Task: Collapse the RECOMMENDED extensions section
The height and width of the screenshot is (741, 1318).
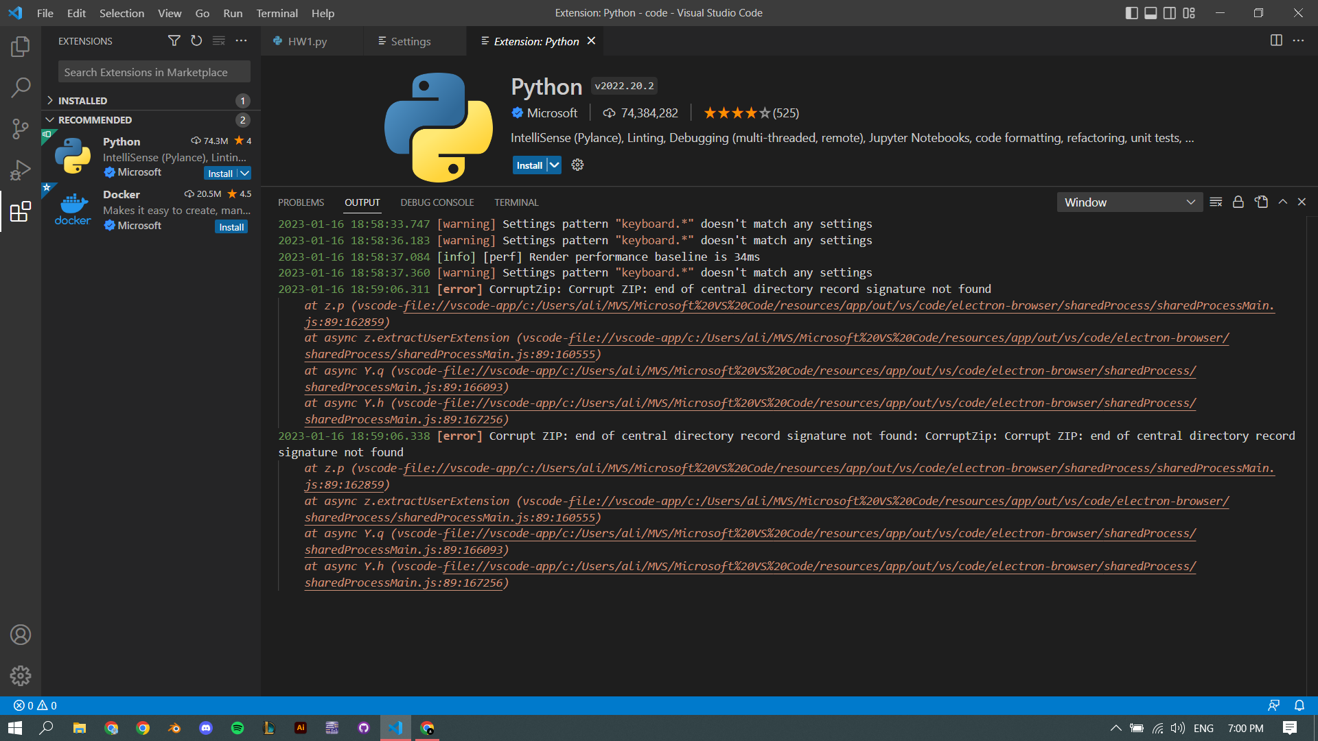Action: click(x=94, y=119)
